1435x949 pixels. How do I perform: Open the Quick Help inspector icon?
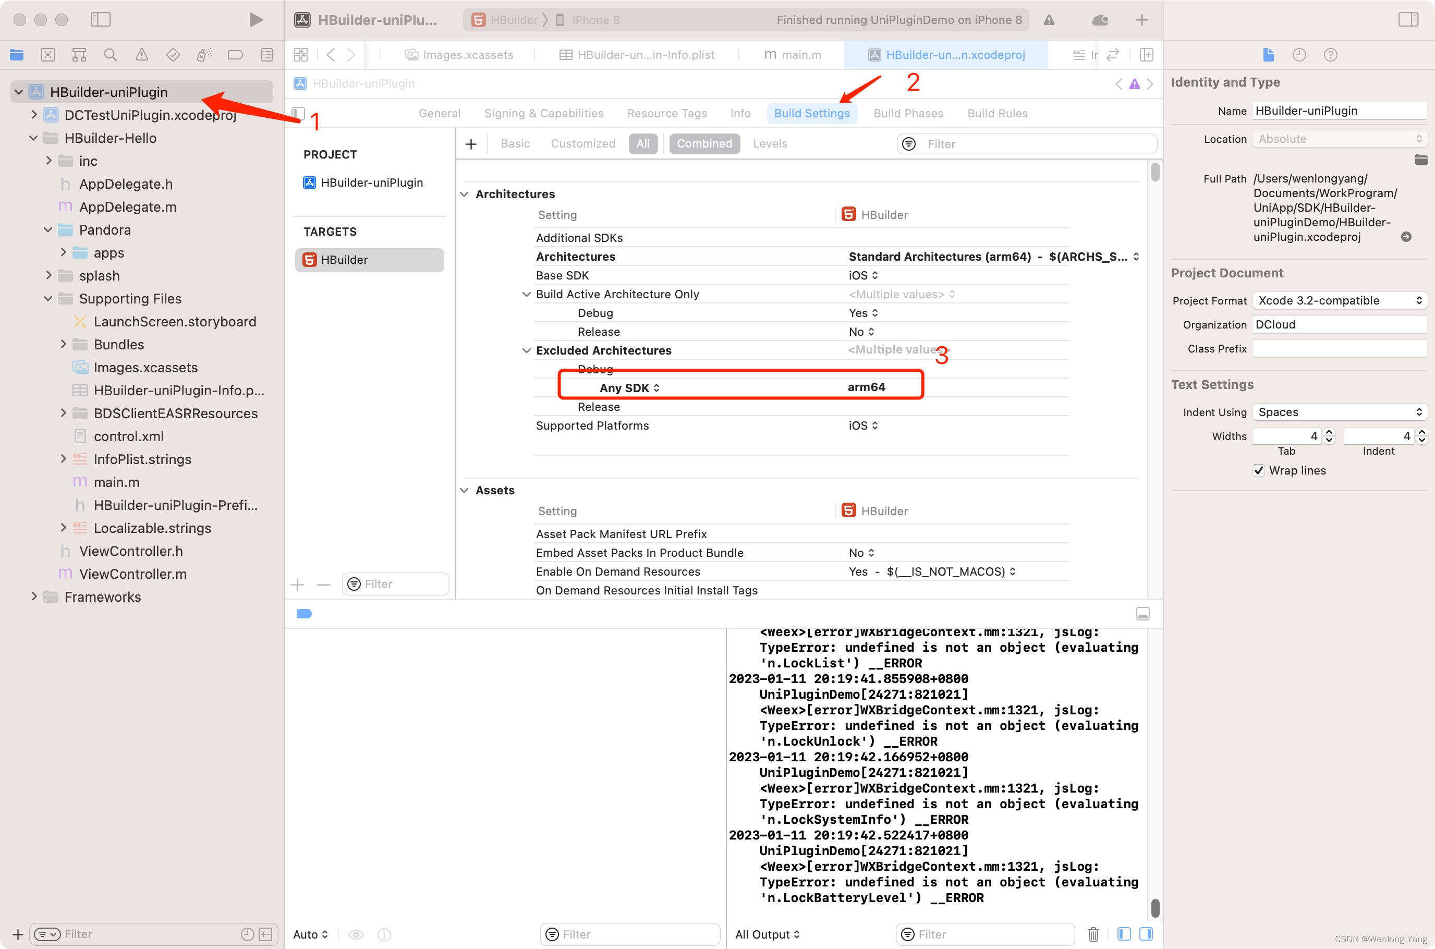pyautogui.click(x=1330, y=55)
